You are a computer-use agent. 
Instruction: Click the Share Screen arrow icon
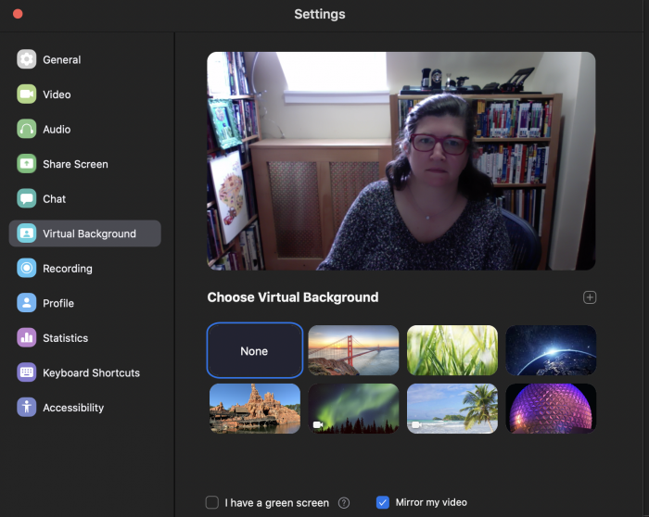27,164
